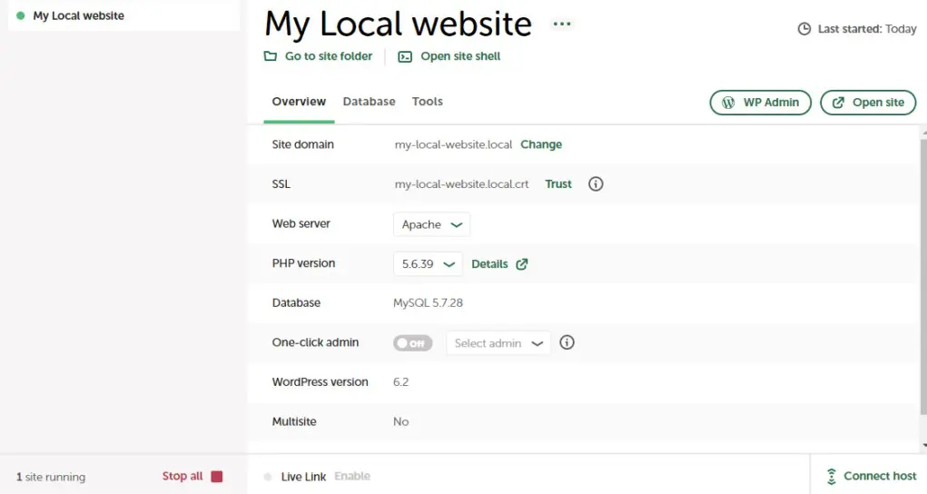Click the Open site button
Screen dimensions: 927x494
pos(867,103)
